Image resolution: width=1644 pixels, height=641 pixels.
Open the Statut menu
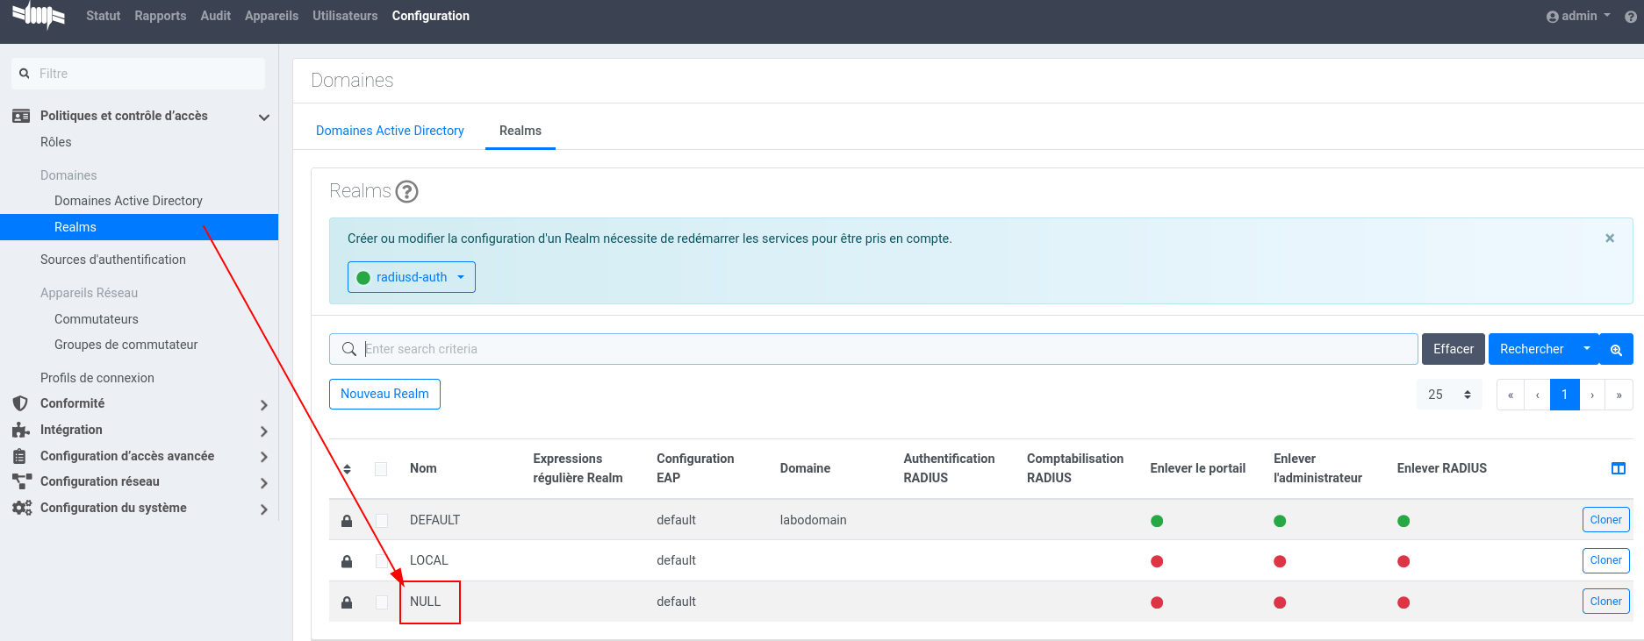pos(103,16)
